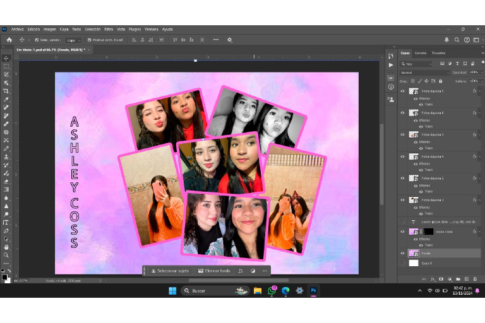The width and height of the screenshot is (485, 323).
Task: Lock layer position icon
Action: point(426,81)
